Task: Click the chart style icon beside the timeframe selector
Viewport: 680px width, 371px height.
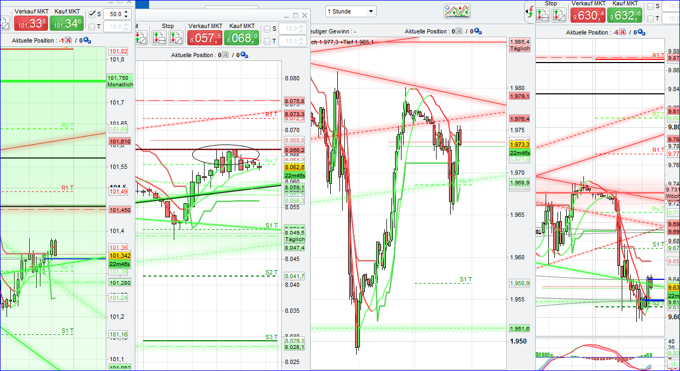Action: [457, 11]
